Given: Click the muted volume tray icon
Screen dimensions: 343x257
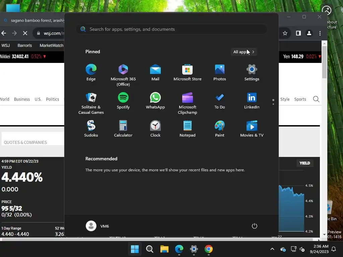Looking at the screenshot, I should point(302,249).
